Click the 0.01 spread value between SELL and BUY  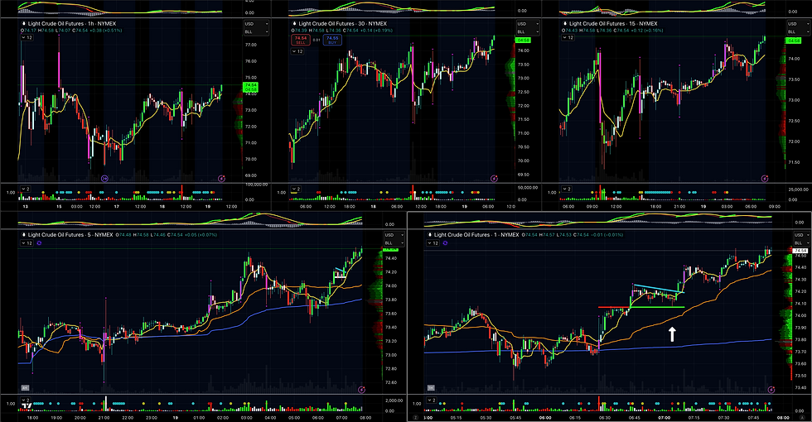[317, 40]
